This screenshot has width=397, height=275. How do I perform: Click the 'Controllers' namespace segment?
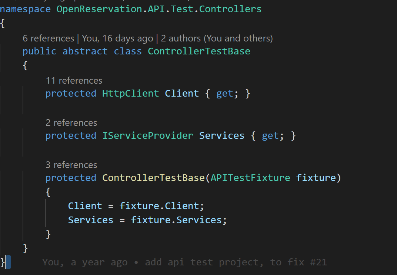(x=230, y=9)
